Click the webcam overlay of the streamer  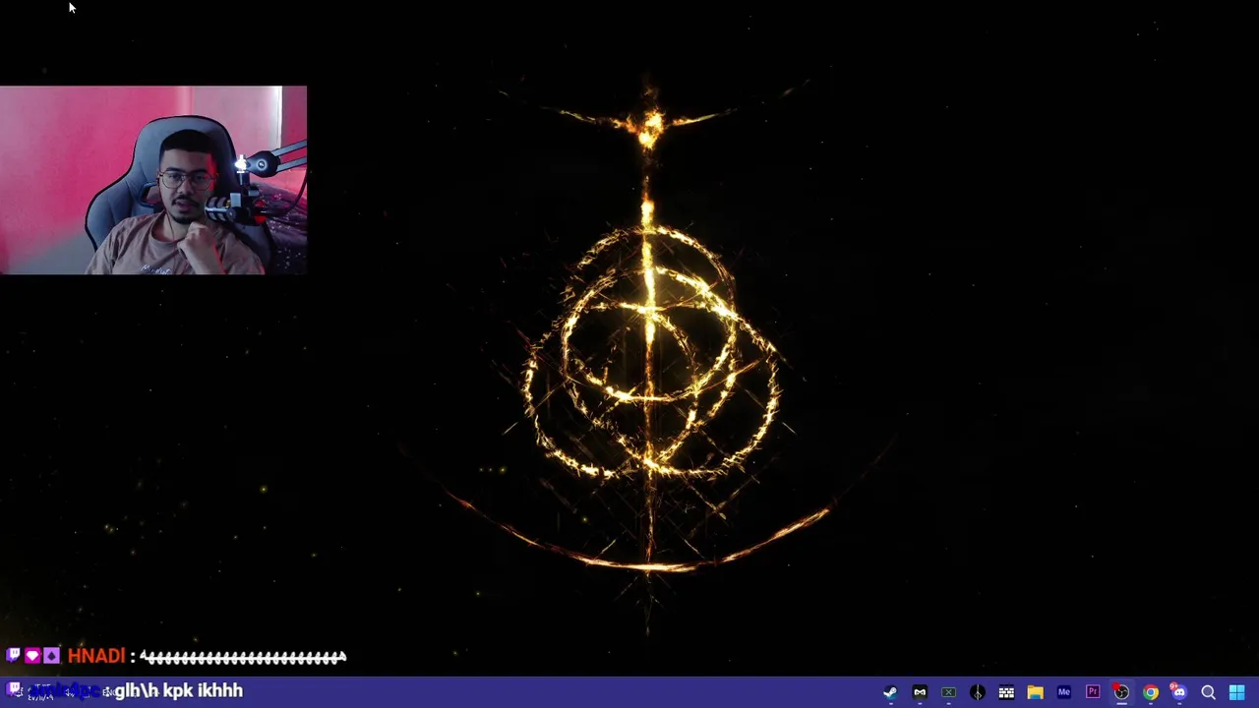tap(153, 180)
